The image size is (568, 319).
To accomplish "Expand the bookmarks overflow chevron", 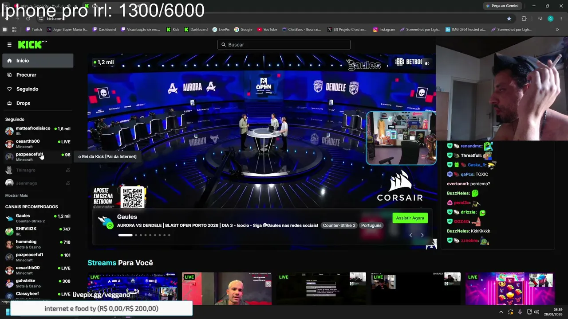I will [x=557, y=30].
